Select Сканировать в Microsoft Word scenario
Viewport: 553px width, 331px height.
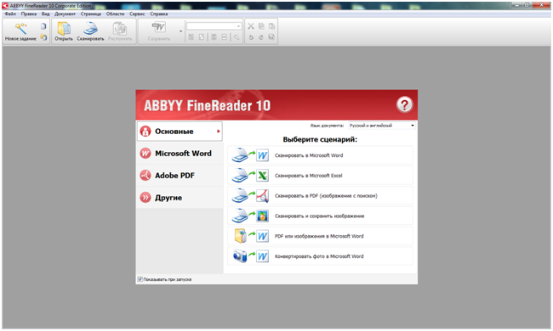point(320,155)
